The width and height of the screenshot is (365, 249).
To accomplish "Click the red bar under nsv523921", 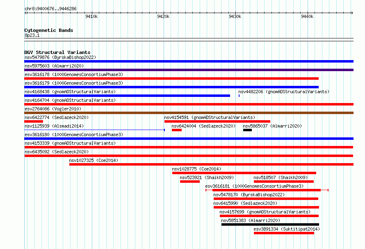I will [x=190, y=182].
